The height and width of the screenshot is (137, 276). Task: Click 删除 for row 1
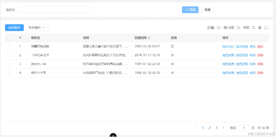click(260, 46)
